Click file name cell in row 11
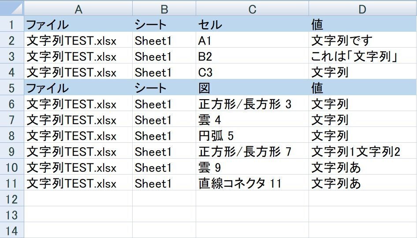Viewport: 417px width, 238px height. coord(78,182)
